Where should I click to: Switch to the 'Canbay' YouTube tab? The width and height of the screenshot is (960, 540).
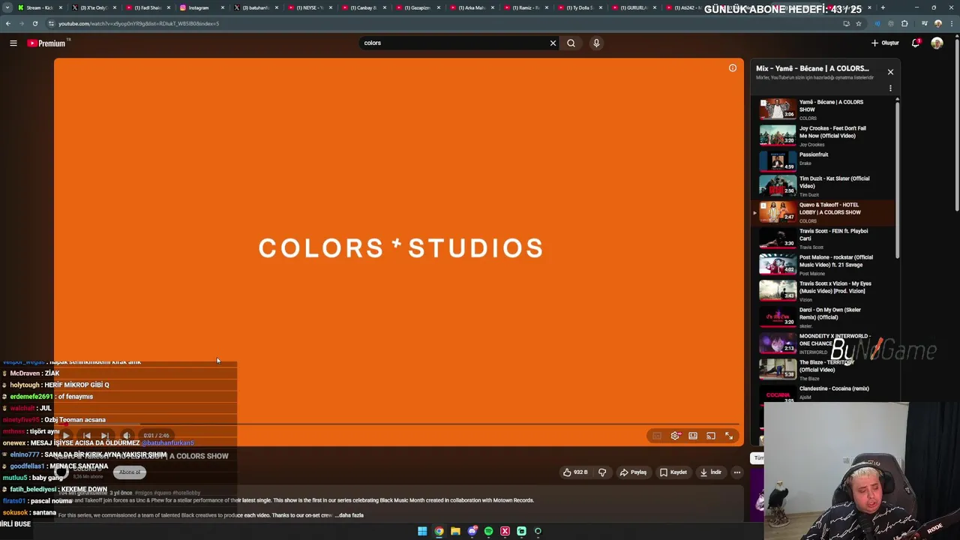tap(364, 7)
